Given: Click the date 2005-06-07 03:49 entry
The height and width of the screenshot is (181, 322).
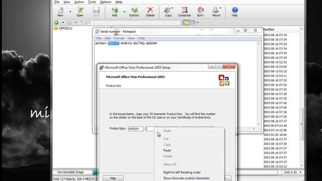Looking at the screenshot, I should click(275, 126).
